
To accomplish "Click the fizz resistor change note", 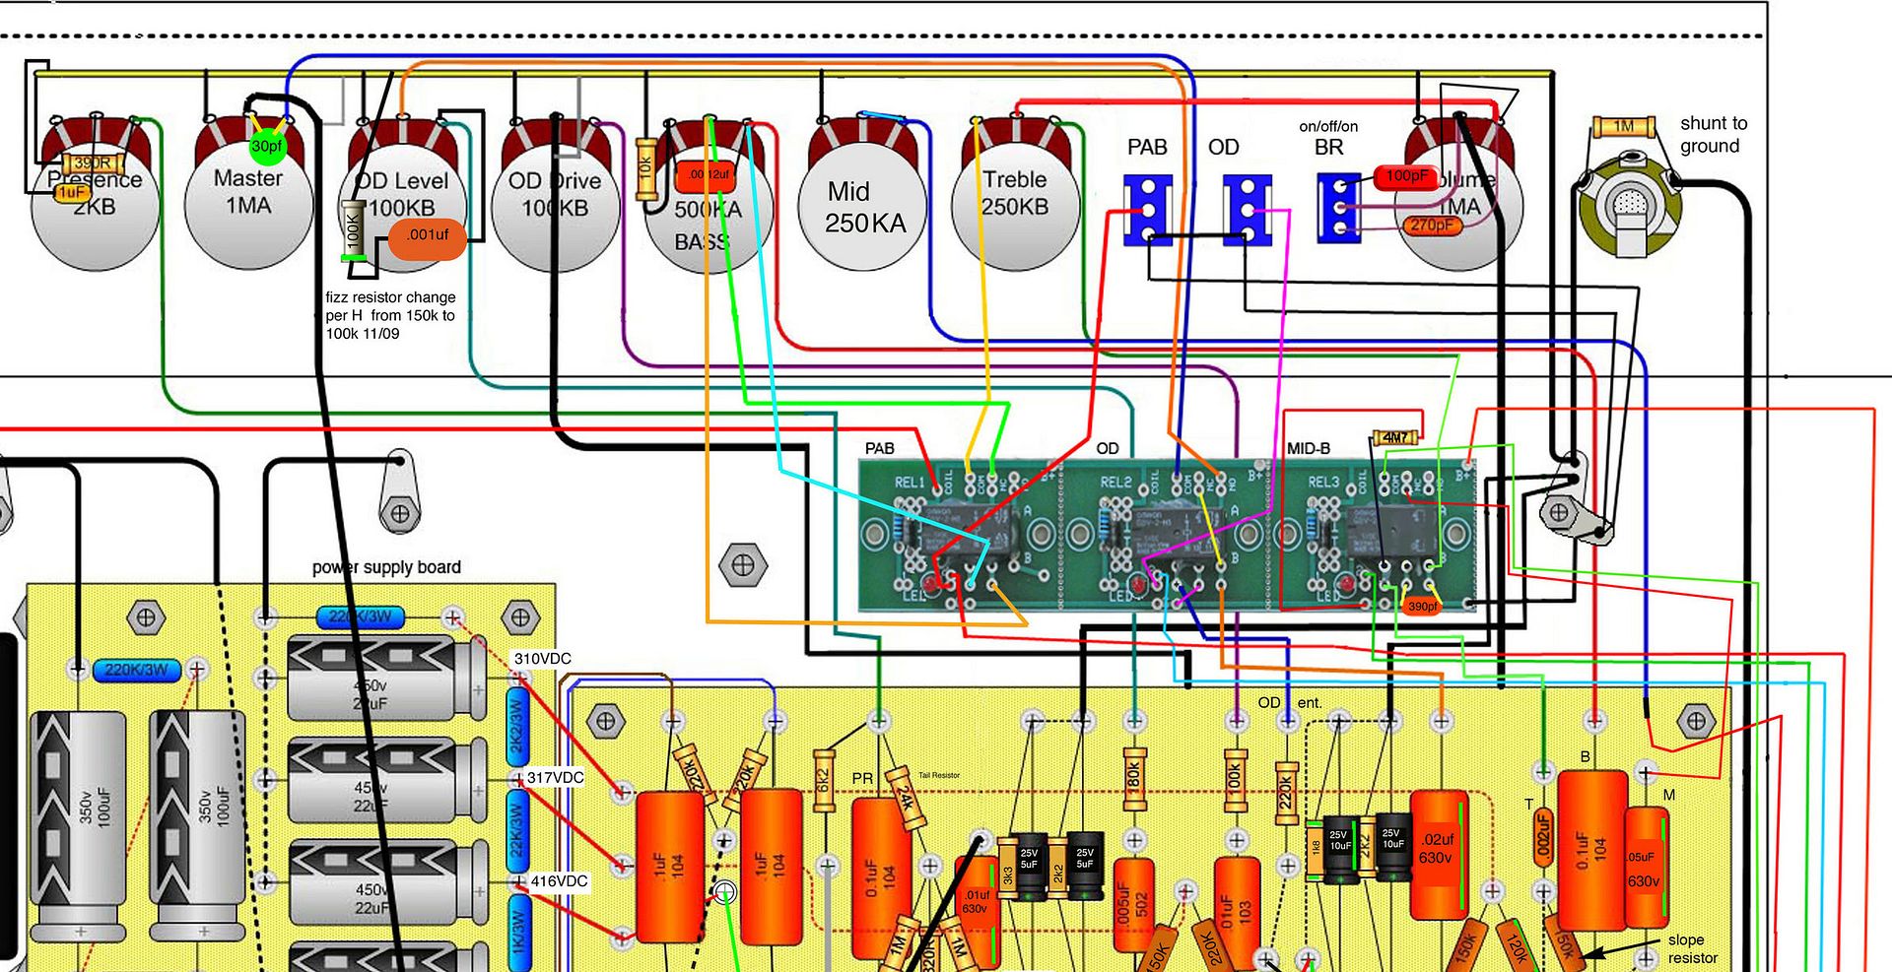I will coord(390,315).
